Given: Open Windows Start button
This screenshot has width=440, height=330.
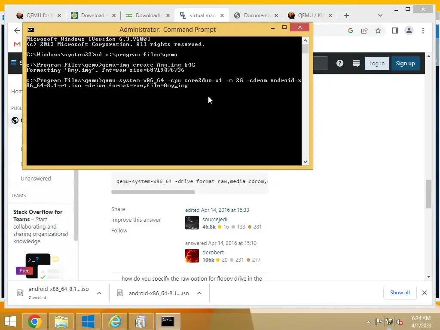Looking at the screenshot, I should 10,321.
